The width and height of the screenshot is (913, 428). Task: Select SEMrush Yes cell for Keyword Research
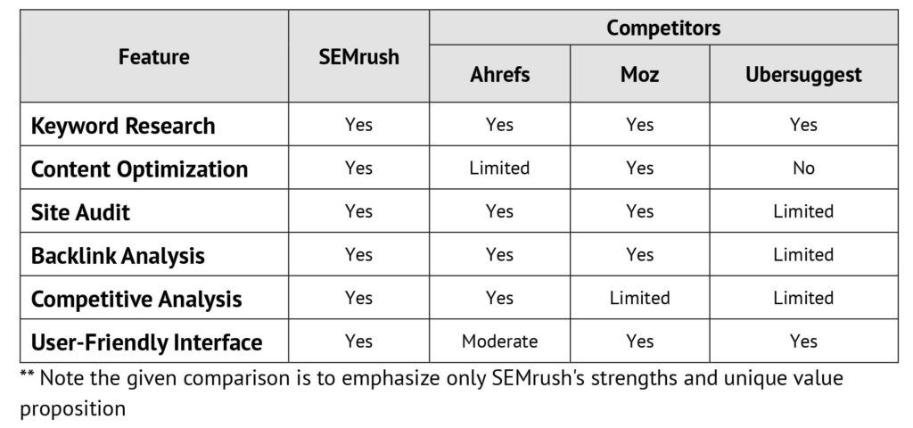tap(358, 125)
